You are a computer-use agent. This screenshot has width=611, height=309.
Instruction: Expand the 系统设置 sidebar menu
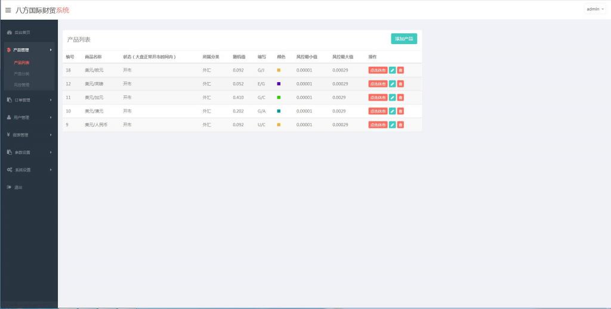(x=29, y=170)
